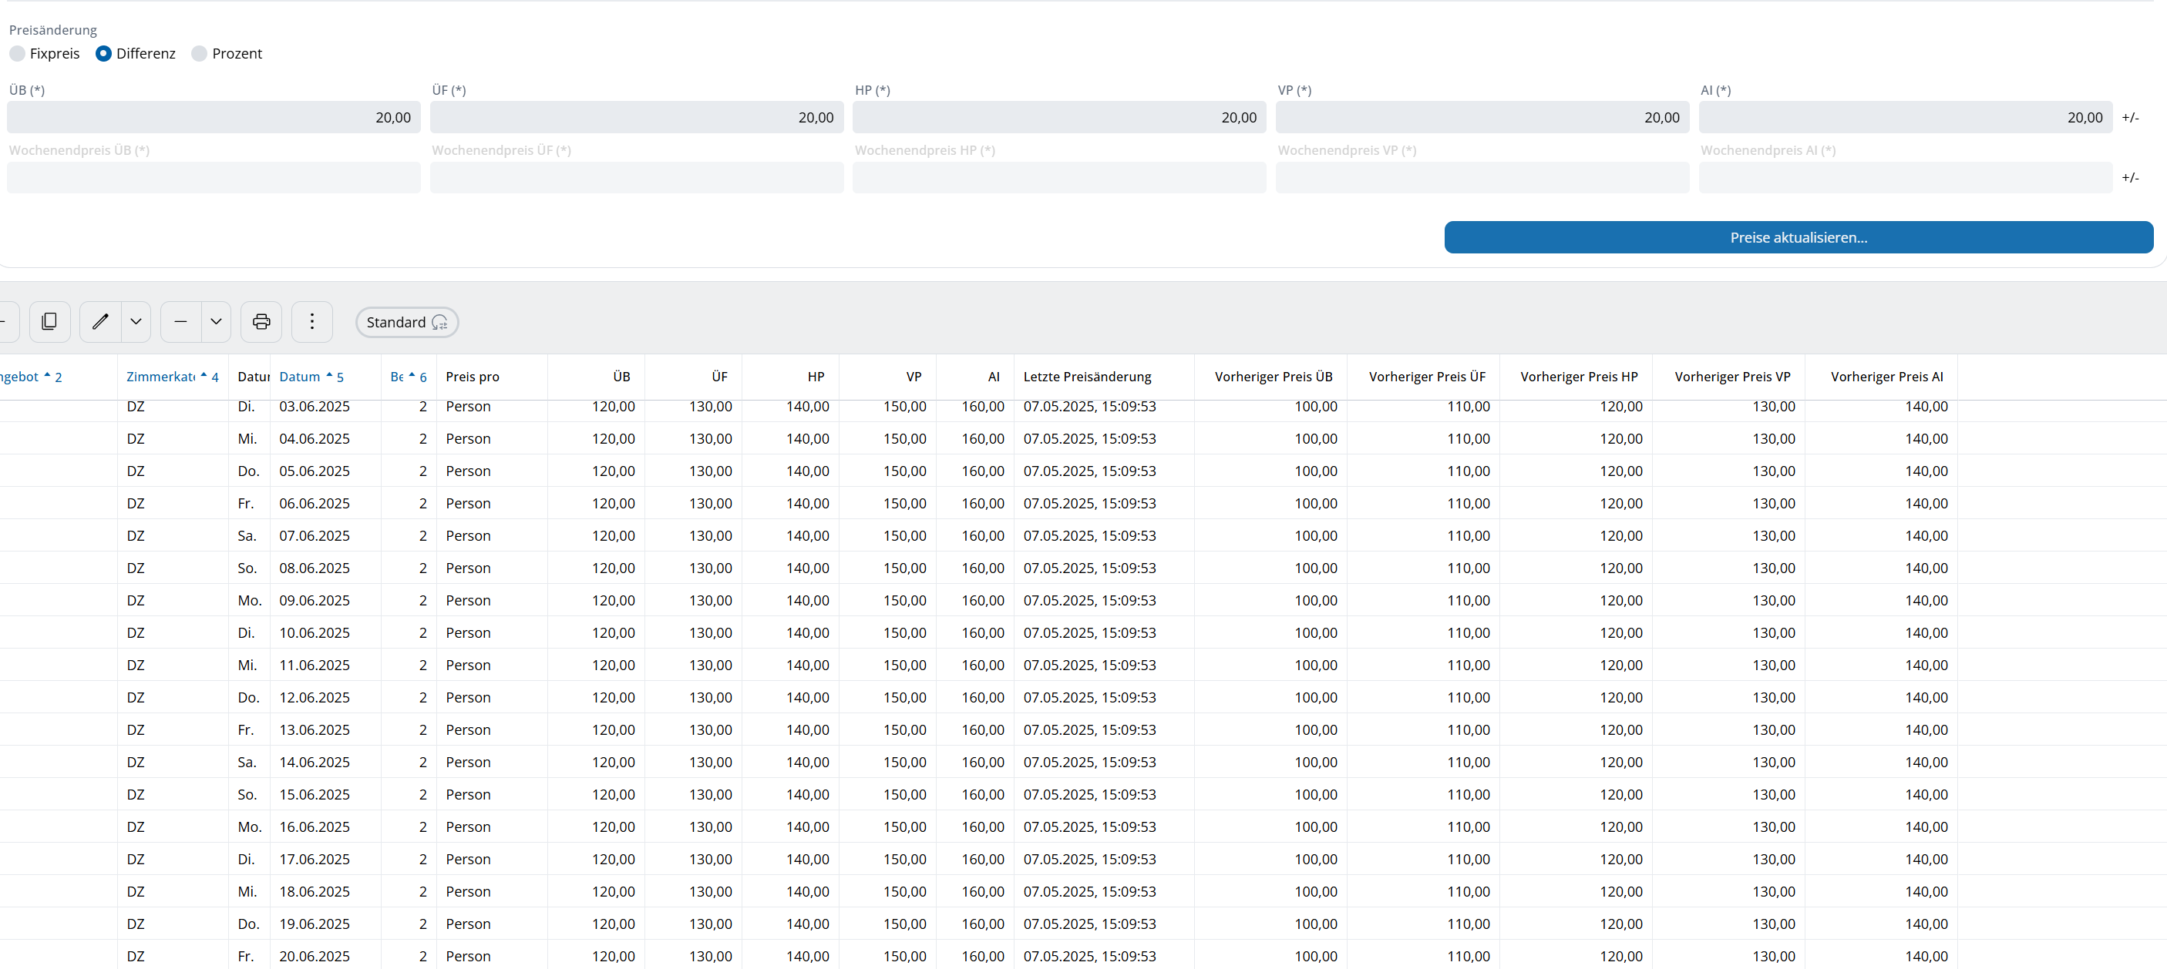Click the Standard view settings icon
Viewport: 2167px width, 969px height.
click(x=440, y=323)
